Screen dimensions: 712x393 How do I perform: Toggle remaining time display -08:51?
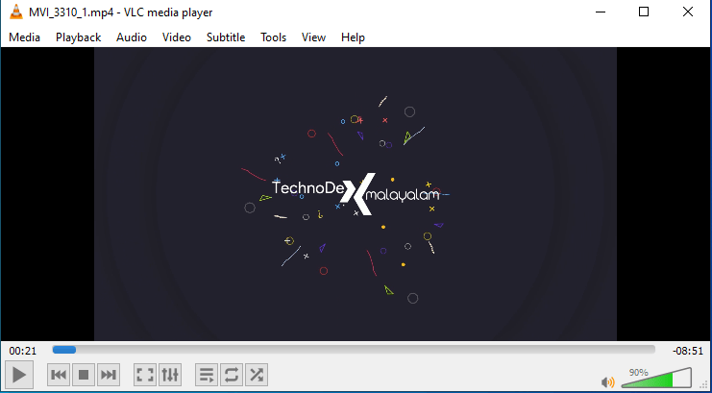point(687,351)
